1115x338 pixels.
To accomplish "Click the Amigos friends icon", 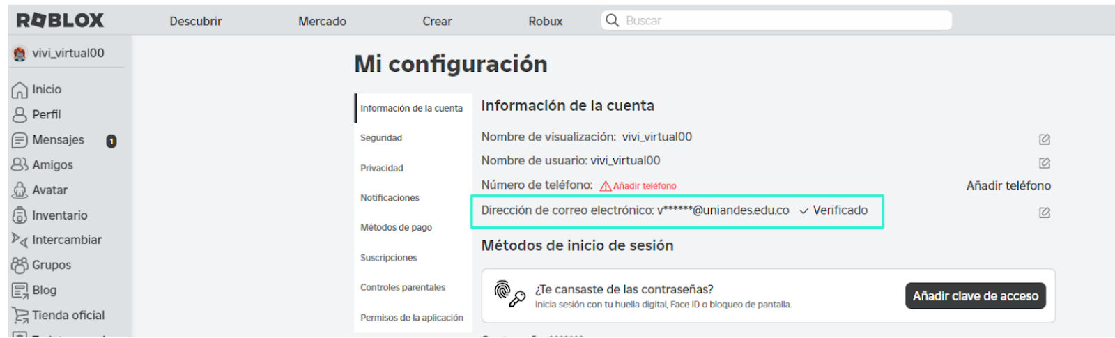I will pos(20,165).
